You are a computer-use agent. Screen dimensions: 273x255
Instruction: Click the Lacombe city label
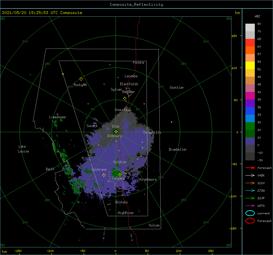pos(131,76)
